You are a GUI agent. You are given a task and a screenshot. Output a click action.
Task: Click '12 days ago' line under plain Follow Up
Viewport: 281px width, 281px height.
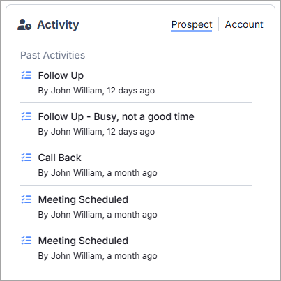(x=96, y=91)
